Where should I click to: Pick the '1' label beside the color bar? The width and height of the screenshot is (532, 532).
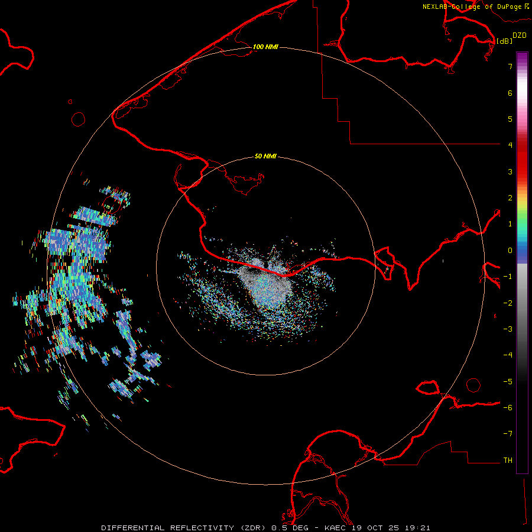point(510,224)
